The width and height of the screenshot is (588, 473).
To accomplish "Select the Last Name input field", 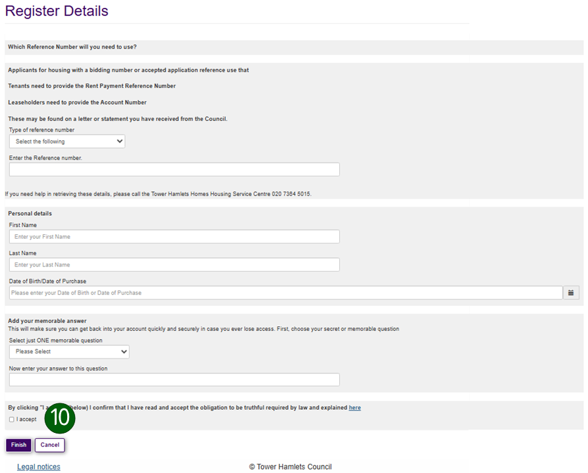I will point(174,265).
